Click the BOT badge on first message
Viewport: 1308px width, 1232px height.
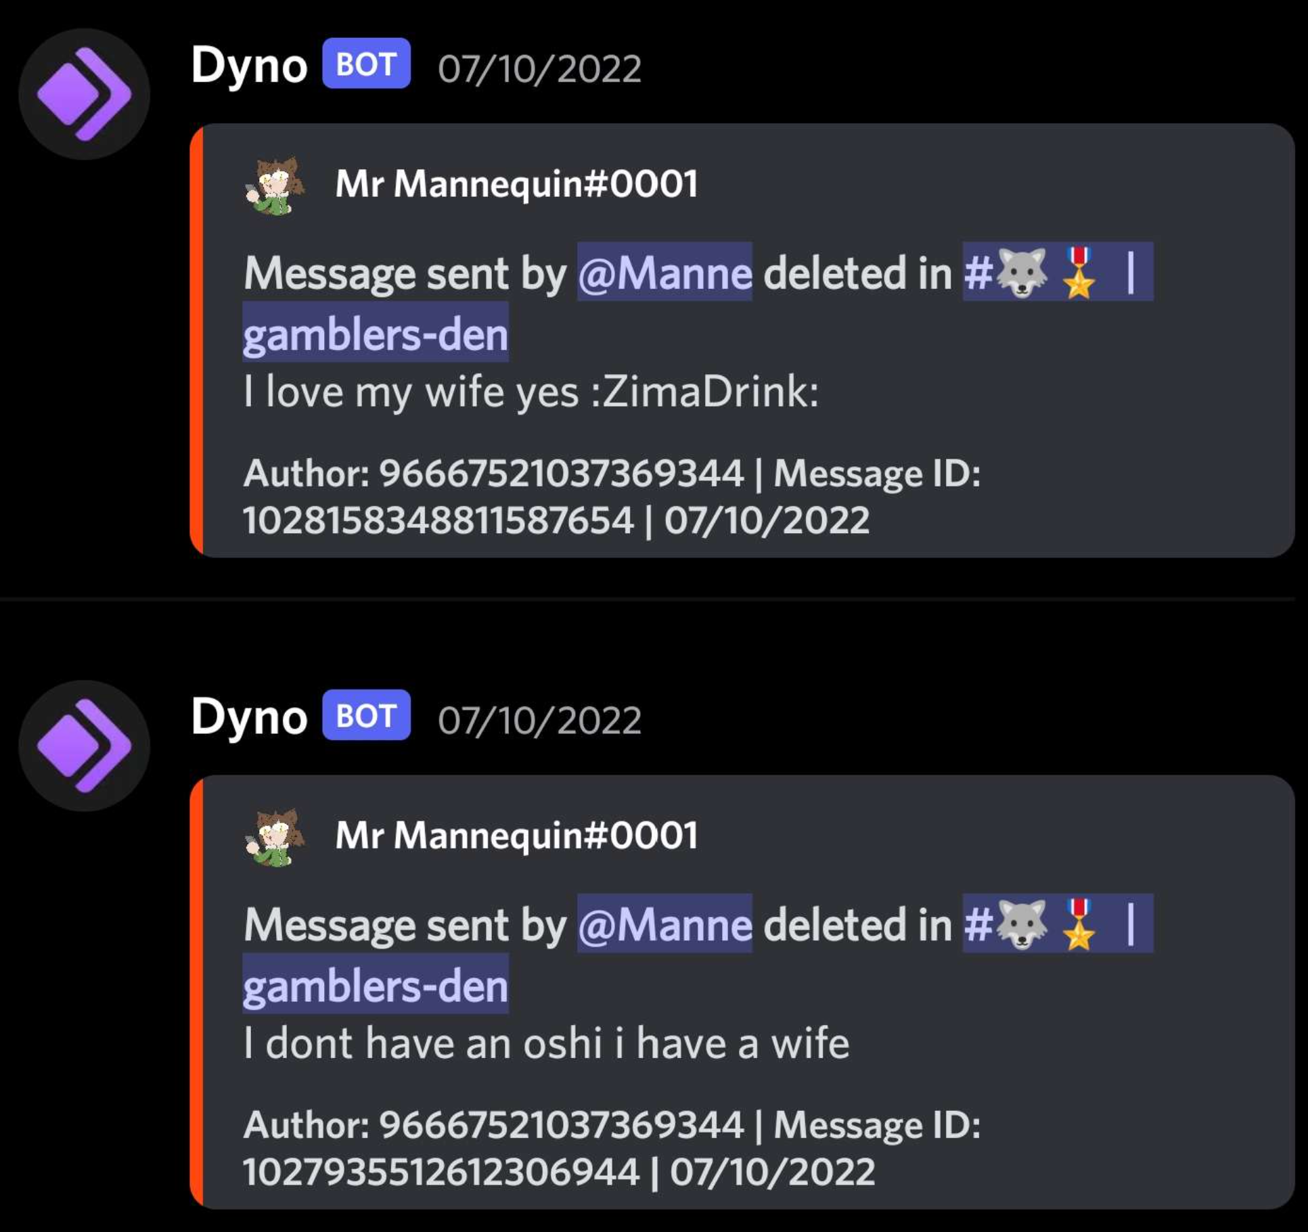[x=366, y=64]
